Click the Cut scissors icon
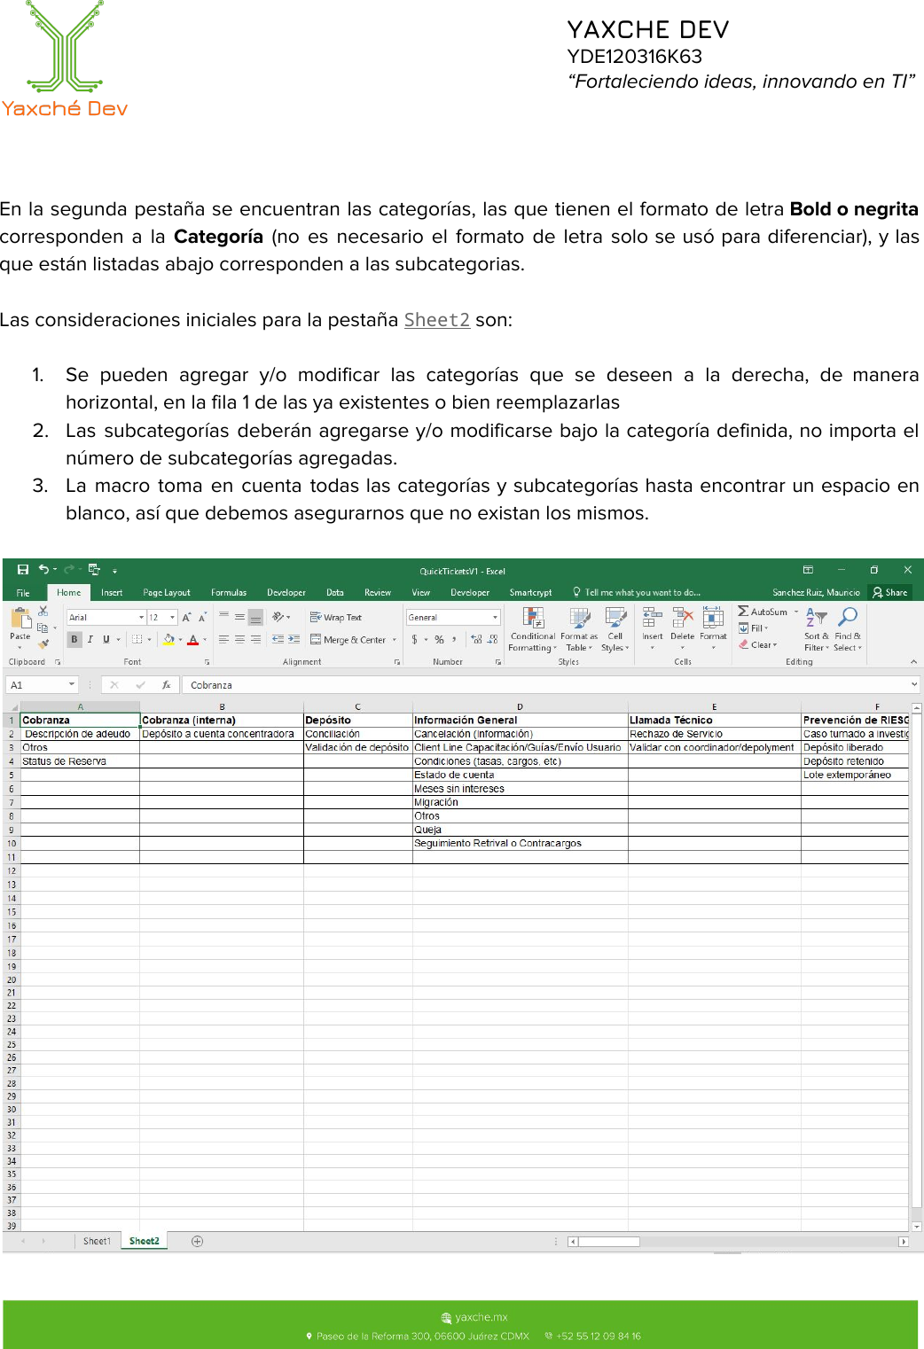Image resolution: width=924 pixels, height=1349 pixels. point(43,612)
